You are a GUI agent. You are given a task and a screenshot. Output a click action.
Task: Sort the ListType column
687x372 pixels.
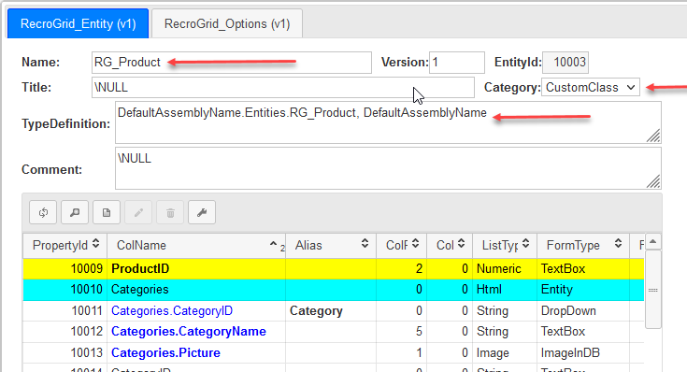(x=525, y=244)
